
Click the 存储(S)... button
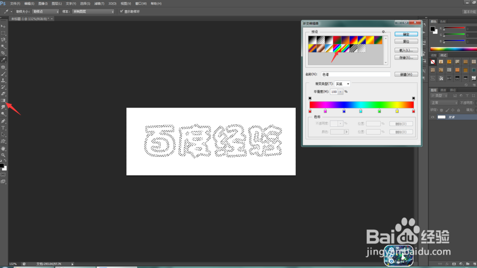(406, 58)
